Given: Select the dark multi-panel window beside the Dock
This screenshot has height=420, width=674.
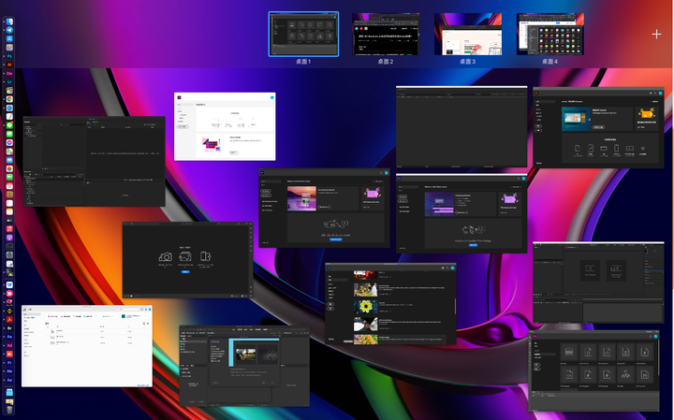Looking at the screenshot, I should click(95, 161).
